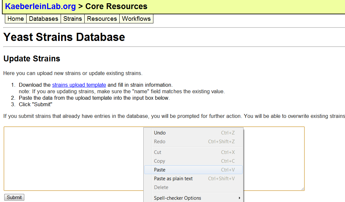
Task: Select the Workflows navigation tab
Action: pos(136,19)
